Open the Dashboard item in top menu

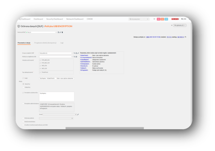tap(38, 19)
